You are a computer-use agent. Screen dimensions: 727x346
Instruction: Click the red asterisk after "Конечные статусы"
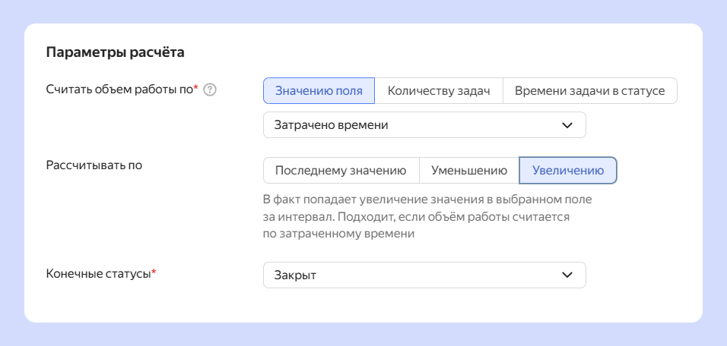(154, 272)
